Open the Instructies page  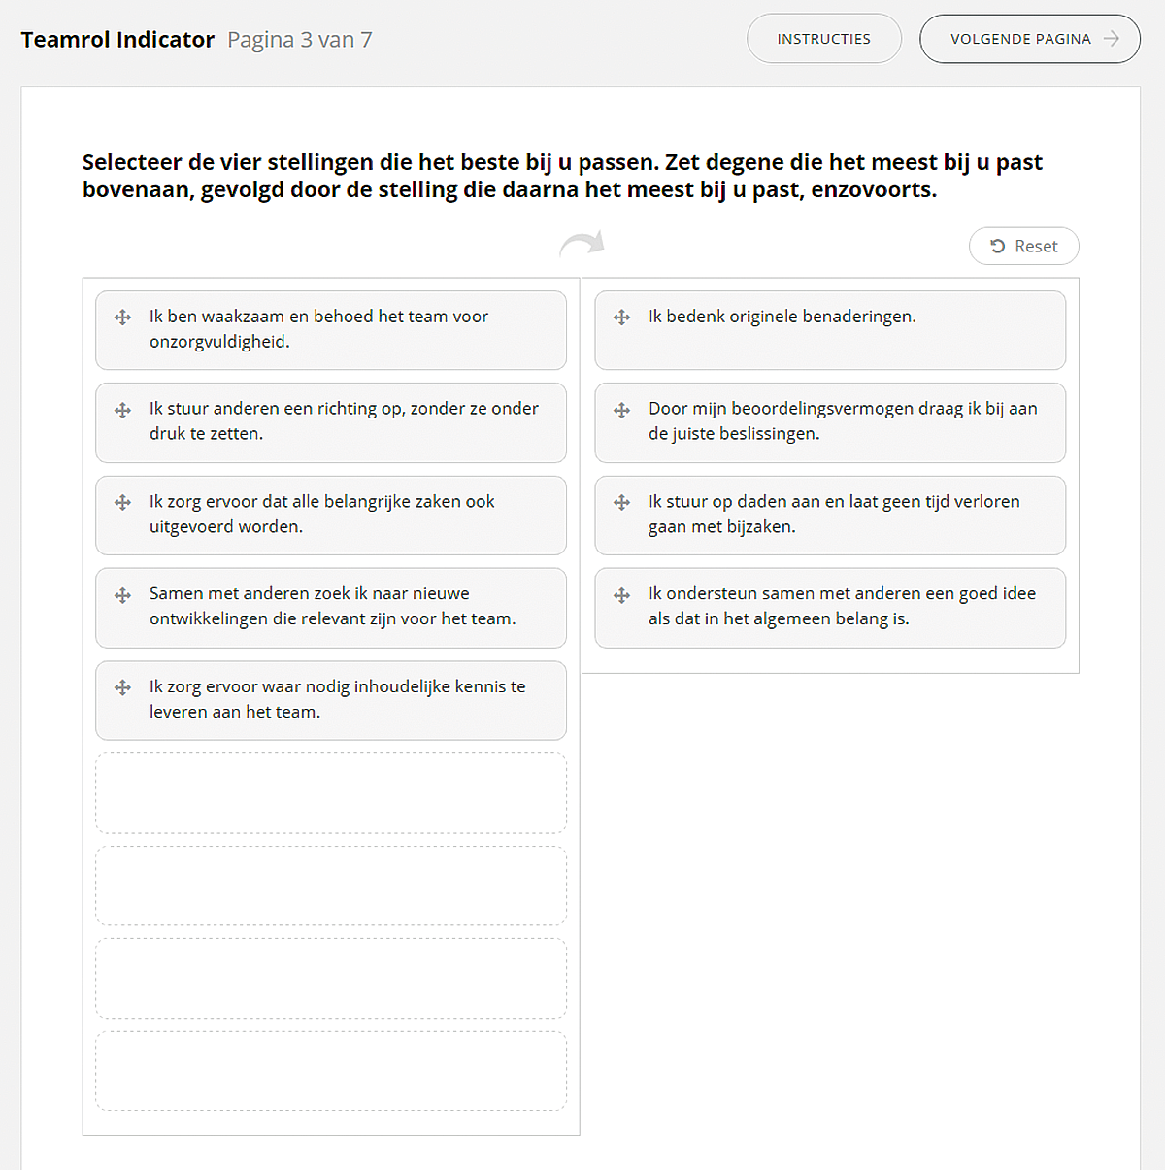point(824,39)
